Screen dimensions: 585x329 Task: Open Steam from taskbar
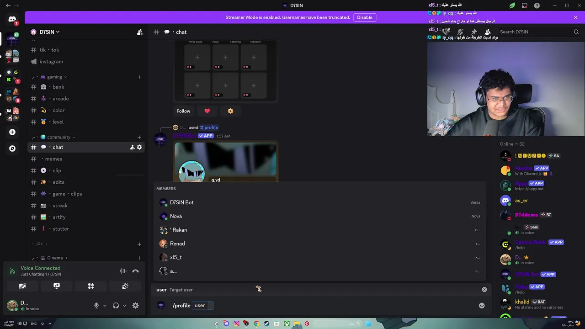(x=266, y=324)
